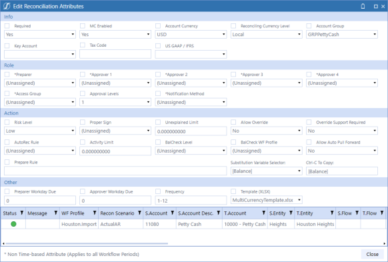388x262 pixels.
Task: Open the T.Flow column filter
Action: [382, 213]
